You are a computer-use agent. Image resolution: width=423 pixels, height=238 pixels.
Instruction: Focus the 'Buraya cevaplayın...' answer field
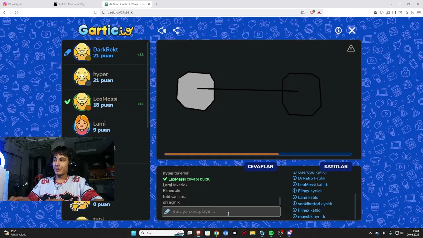pos(221,212)
